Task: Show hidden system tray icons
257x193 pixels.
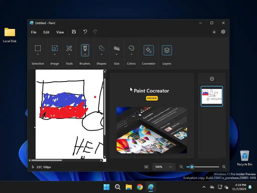Action: 204,187
